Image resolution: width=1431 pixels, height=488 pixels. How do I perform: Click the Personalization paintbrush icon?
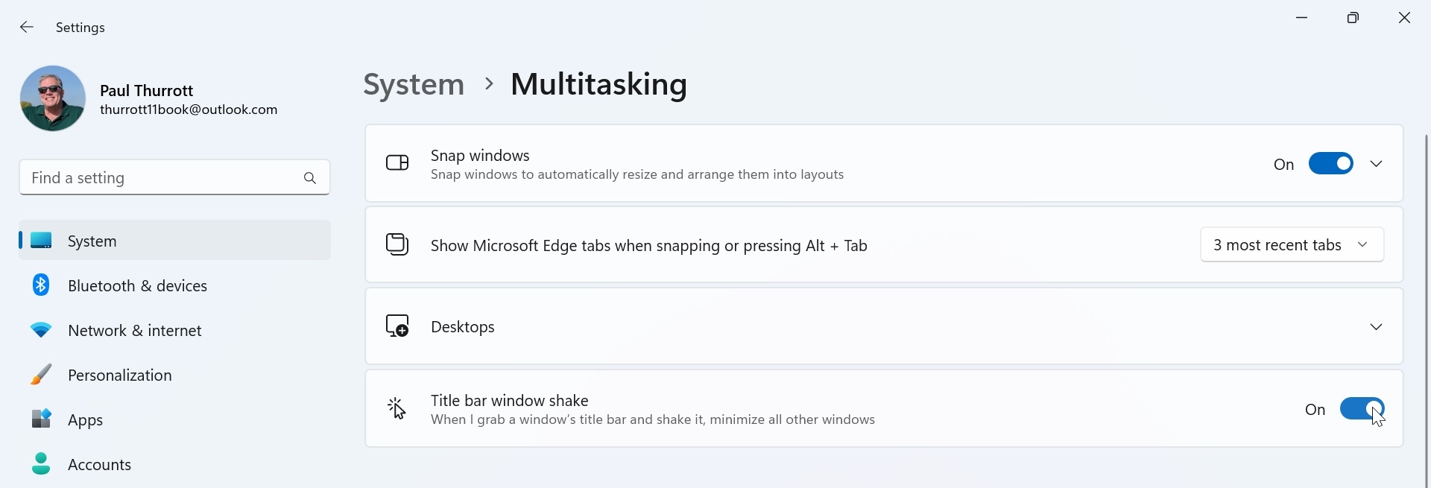(x=41, y=375)
